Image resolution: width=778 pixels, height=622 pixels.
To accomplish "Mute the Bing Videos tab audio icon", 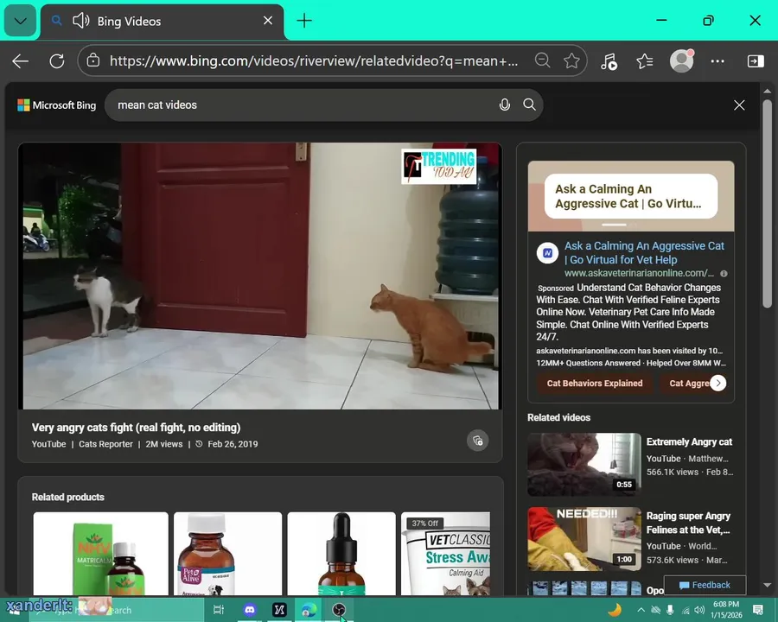I will click(x=81, y=21).
